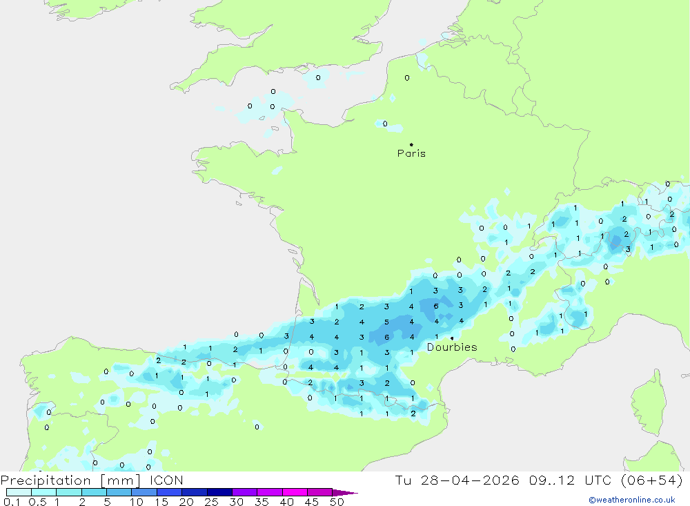Pick the 10–15 mm legend swatch
Image resolution: width=690 pixels, height=506 pixels.
pyautogui.click(x=144, y=492)
